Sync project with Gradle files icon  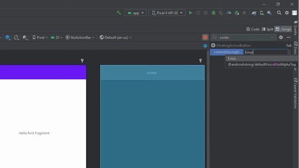pyautogui.click(x=254, y=13)
